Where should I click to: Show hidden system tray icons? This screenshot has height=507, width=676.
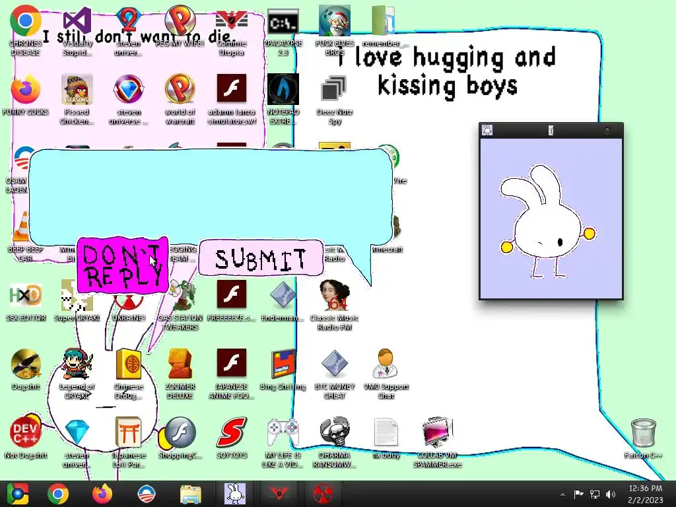[x=562, y=494]
